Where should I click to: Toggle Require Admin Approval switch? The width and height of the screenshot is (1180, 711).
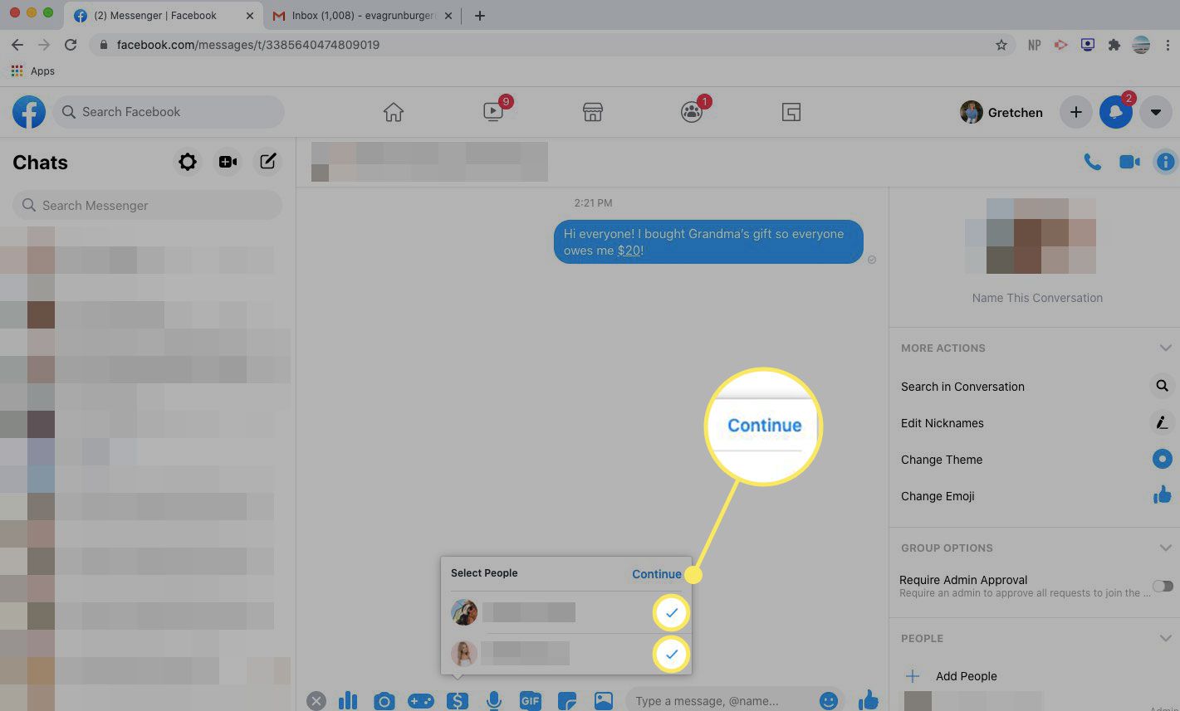coord(1163,586)
